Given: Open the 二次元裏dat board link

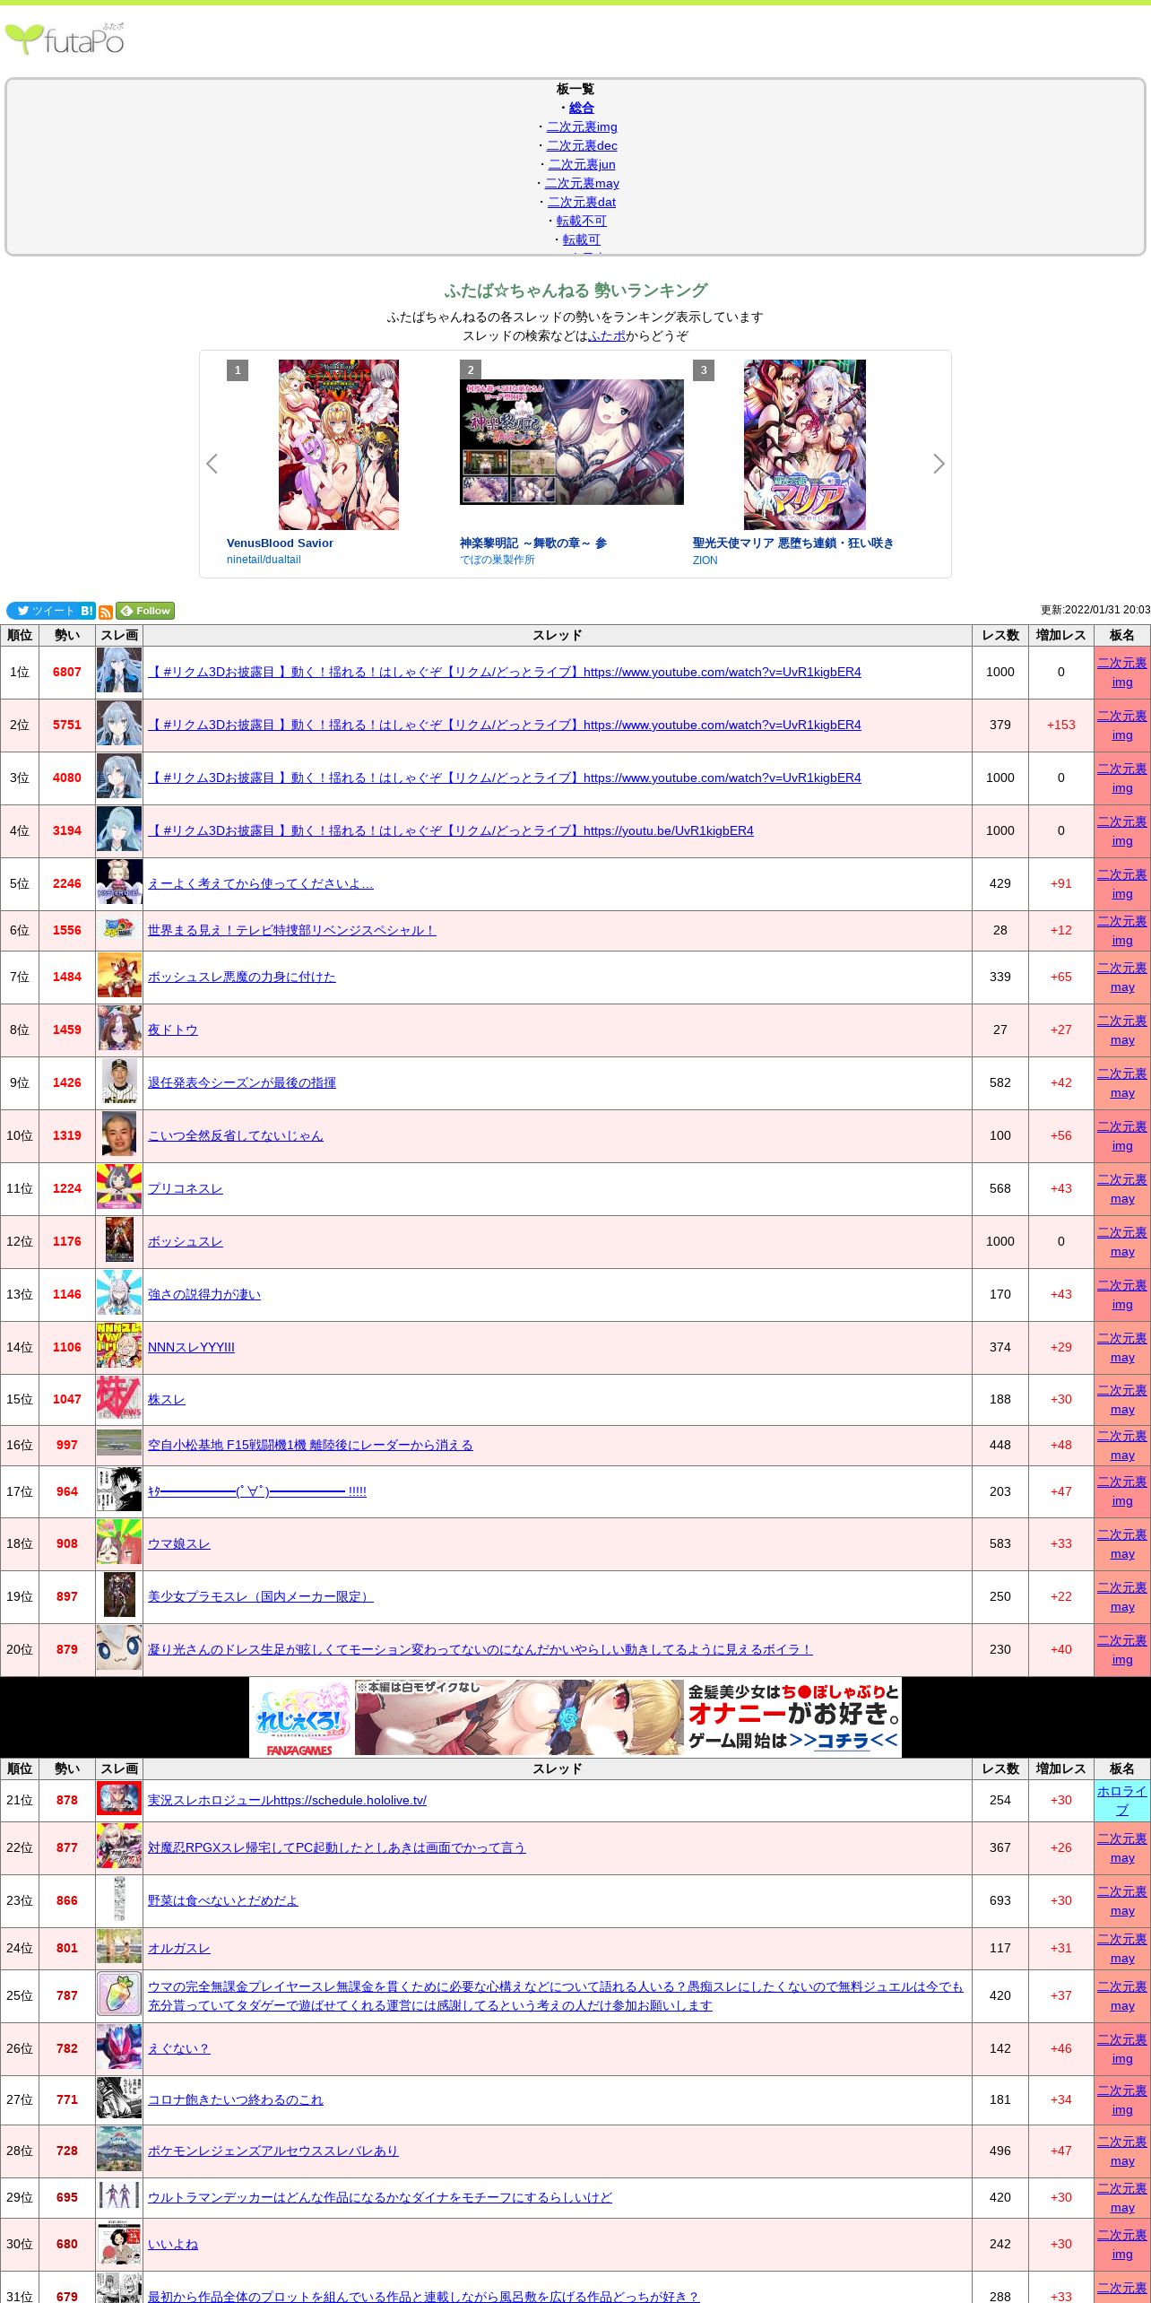Looking at the screenshot, I should 582,202.
